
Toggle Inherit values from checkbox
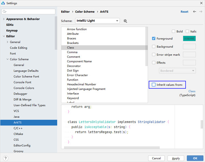pos(154,84)
